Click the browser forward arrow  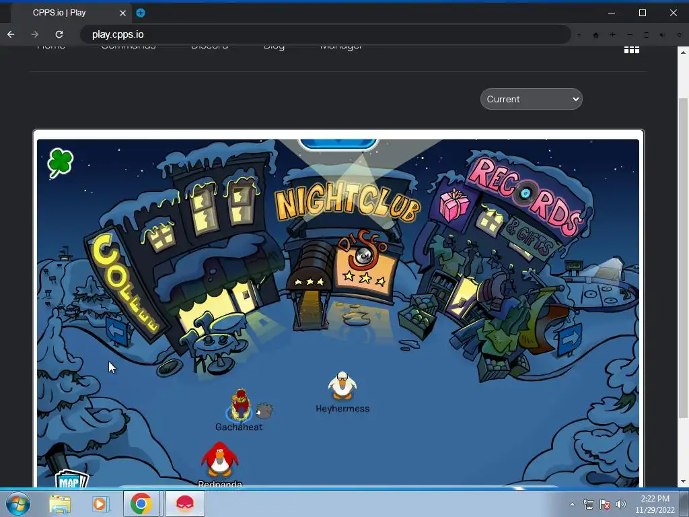coord(35,34)
